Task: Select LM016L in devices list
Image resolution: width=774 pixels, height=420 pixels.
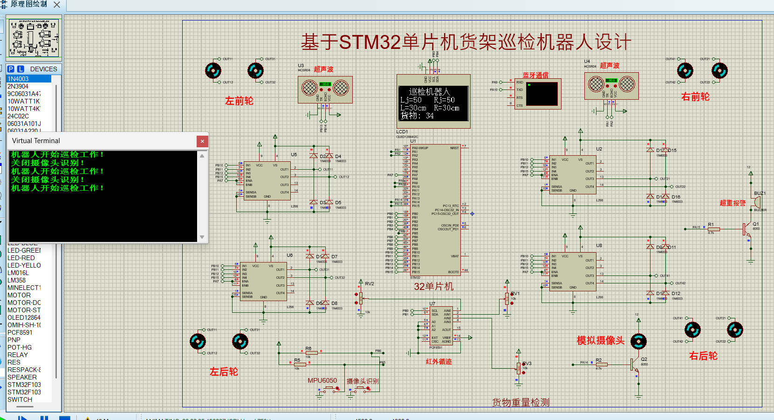Action: pyautogui.click(x=29, y=273)
